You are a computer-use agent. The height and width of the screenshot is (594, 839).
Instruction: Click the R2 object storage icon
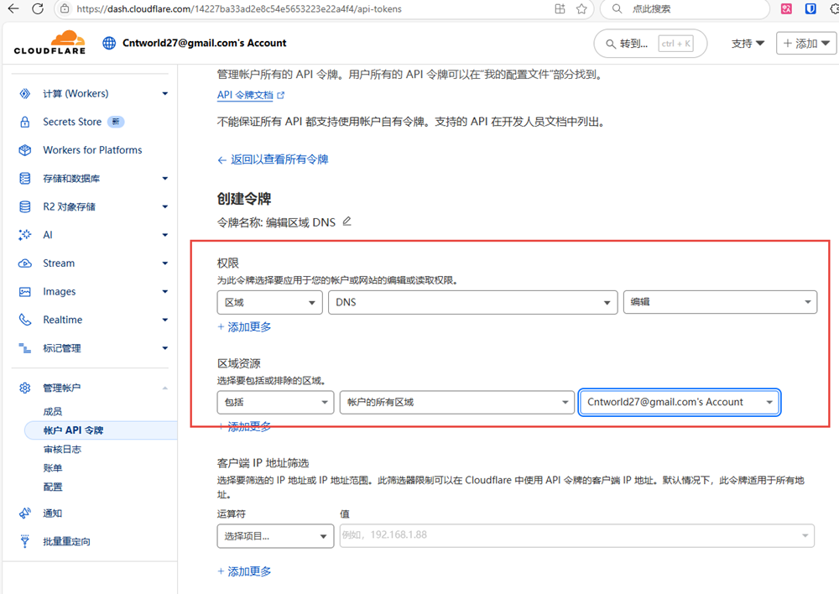(24, 206)
